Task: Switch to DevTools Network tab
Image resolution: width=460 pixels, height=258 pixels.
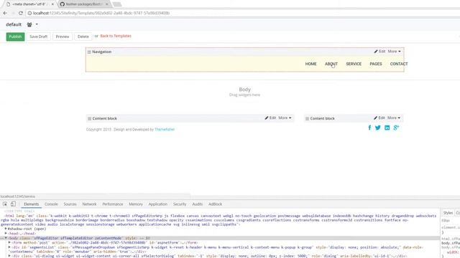Action: (x=89, y=204)
